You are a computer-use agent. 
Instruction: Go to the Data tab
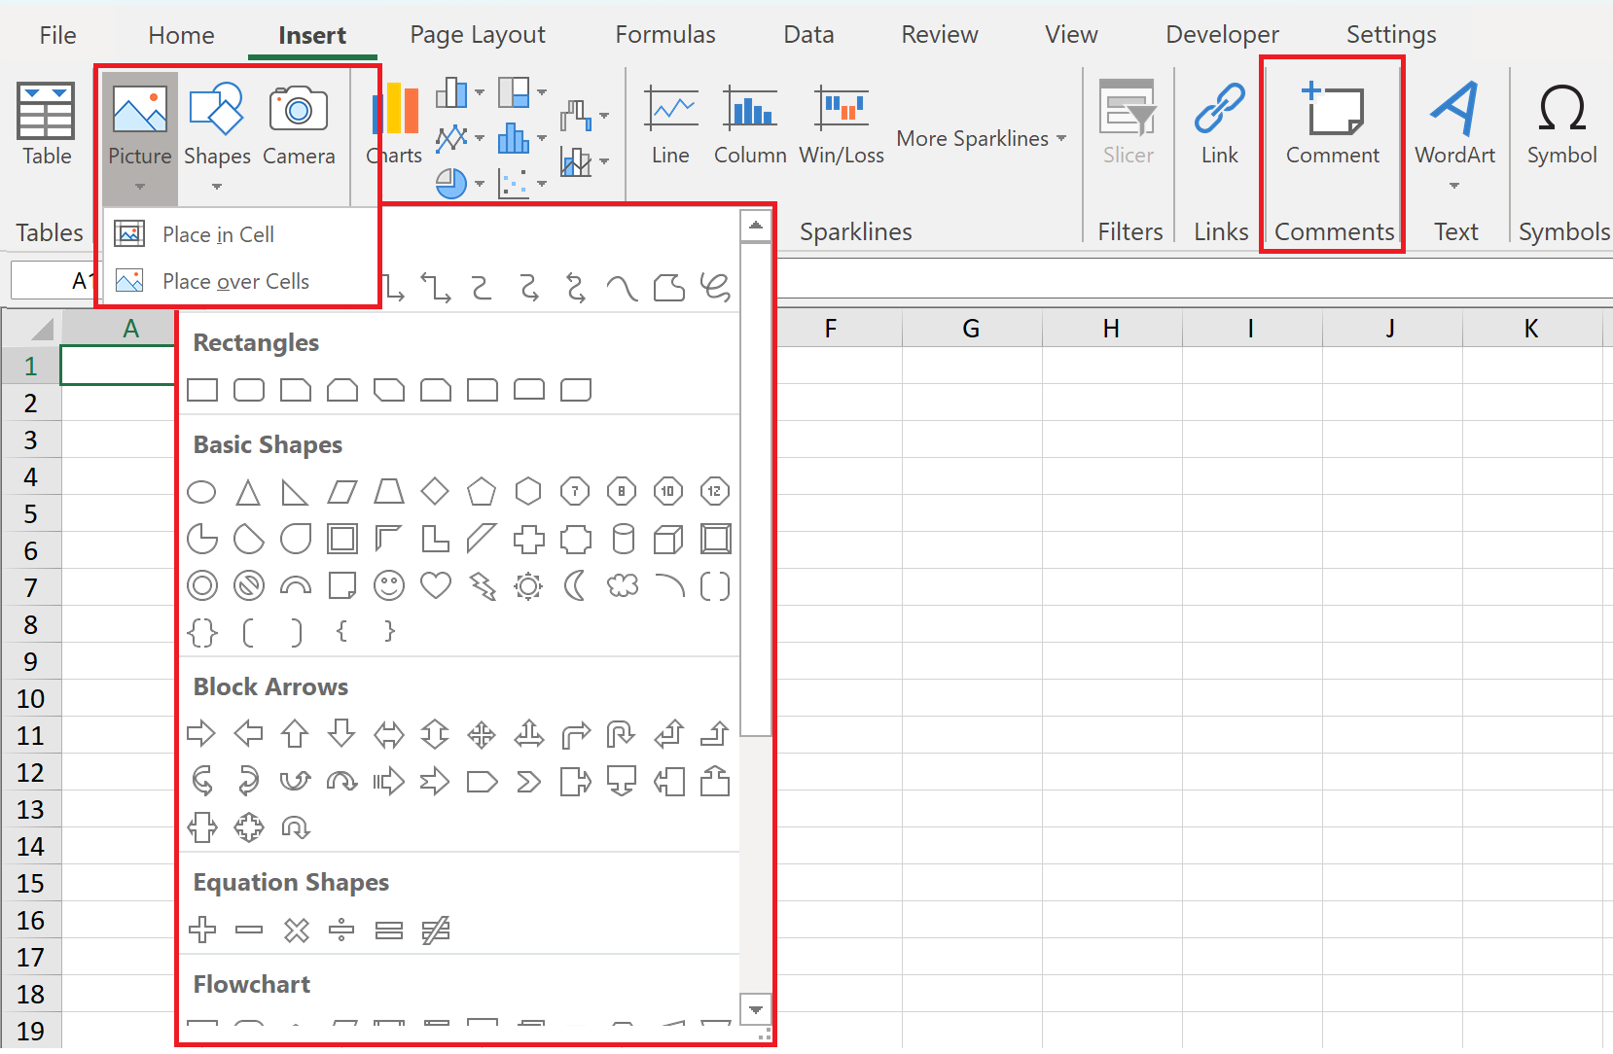808,35
